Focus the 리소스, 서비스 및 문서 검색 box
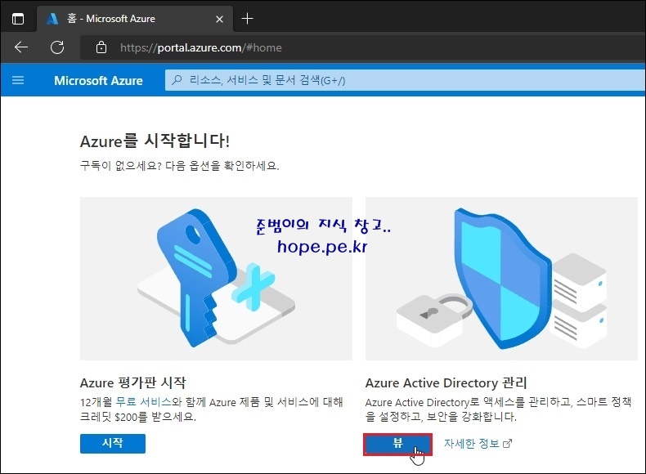The height and width of the screenshot is (474, 646). (x=405, y=80)
